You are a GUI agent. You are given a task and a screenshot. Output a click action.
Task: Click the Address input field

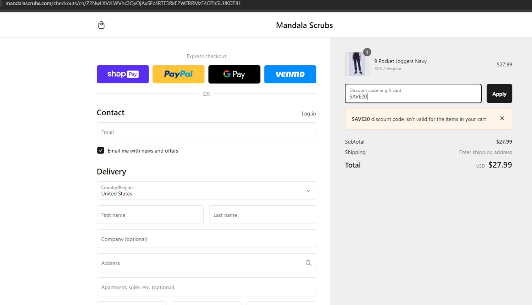point(206,263)
